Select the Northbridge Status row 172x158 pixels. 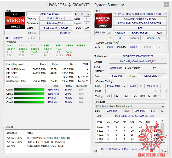[x=47, y=81]
